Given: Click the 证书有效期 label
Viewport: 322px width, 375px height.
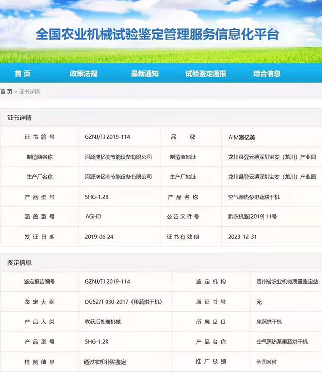Looking at the screenshot, I should [183, 237].
